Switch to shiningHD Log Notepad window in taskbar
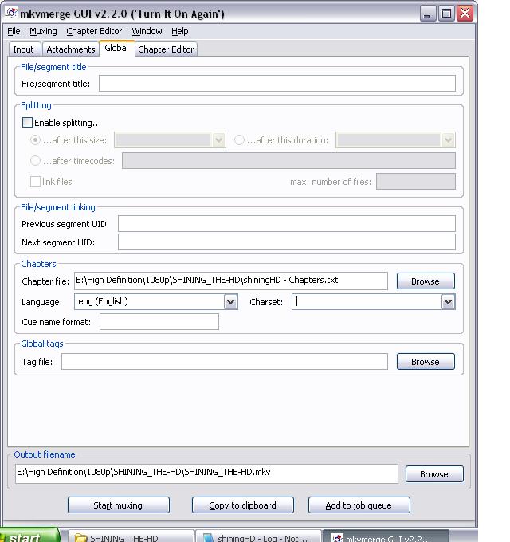Screen dimensions: 510x542 pos(258,536)
